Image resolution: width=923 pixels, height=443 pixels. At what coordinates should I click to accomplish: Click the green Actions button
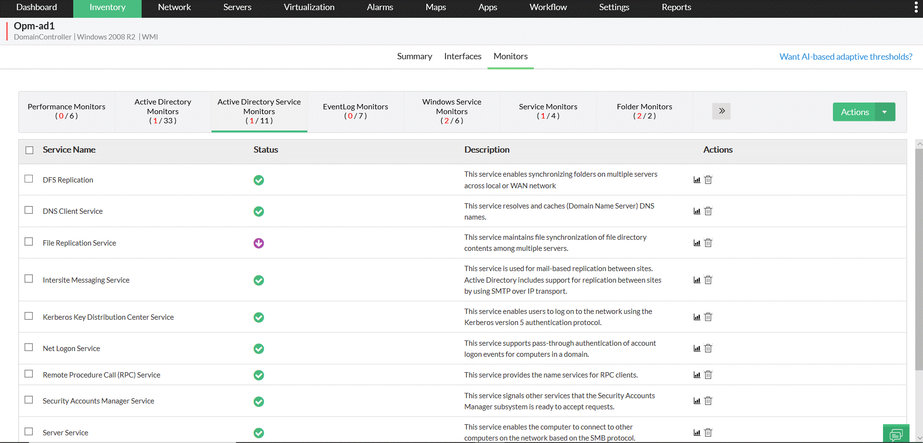(x=854, y=112)
